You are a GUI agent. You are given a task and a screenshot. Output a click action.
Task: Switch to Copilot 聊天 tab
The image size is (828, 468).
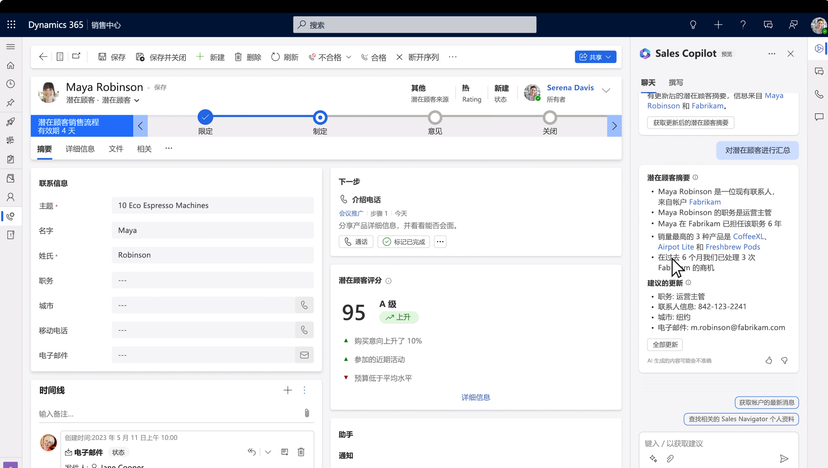pyautogui.click(x=648, y=83)
